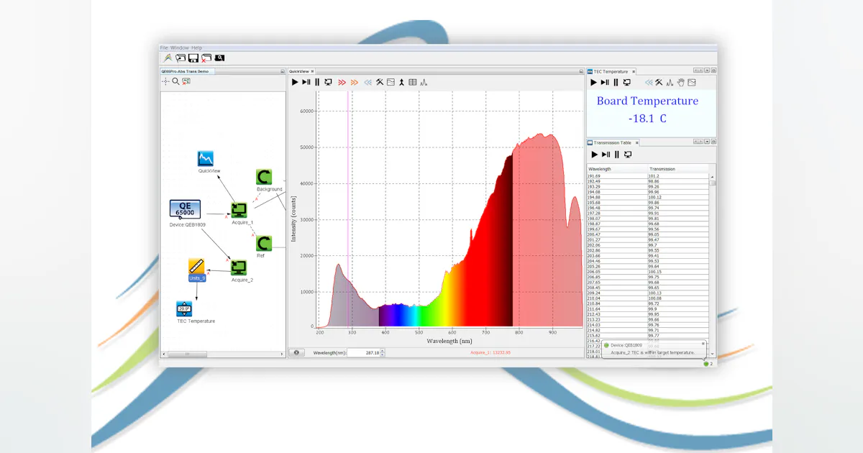The height and width of the screenshot is (453, 863).
Task: Click the tools wrench icon in TEC Temperature toolbar
Action: click(x=659, y=83)
